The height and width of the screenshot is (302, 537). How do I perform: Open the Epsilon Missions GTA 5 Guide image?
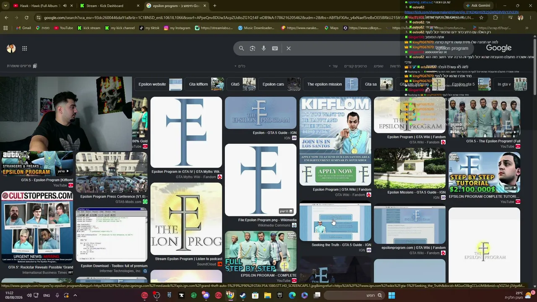pos(410,168)
